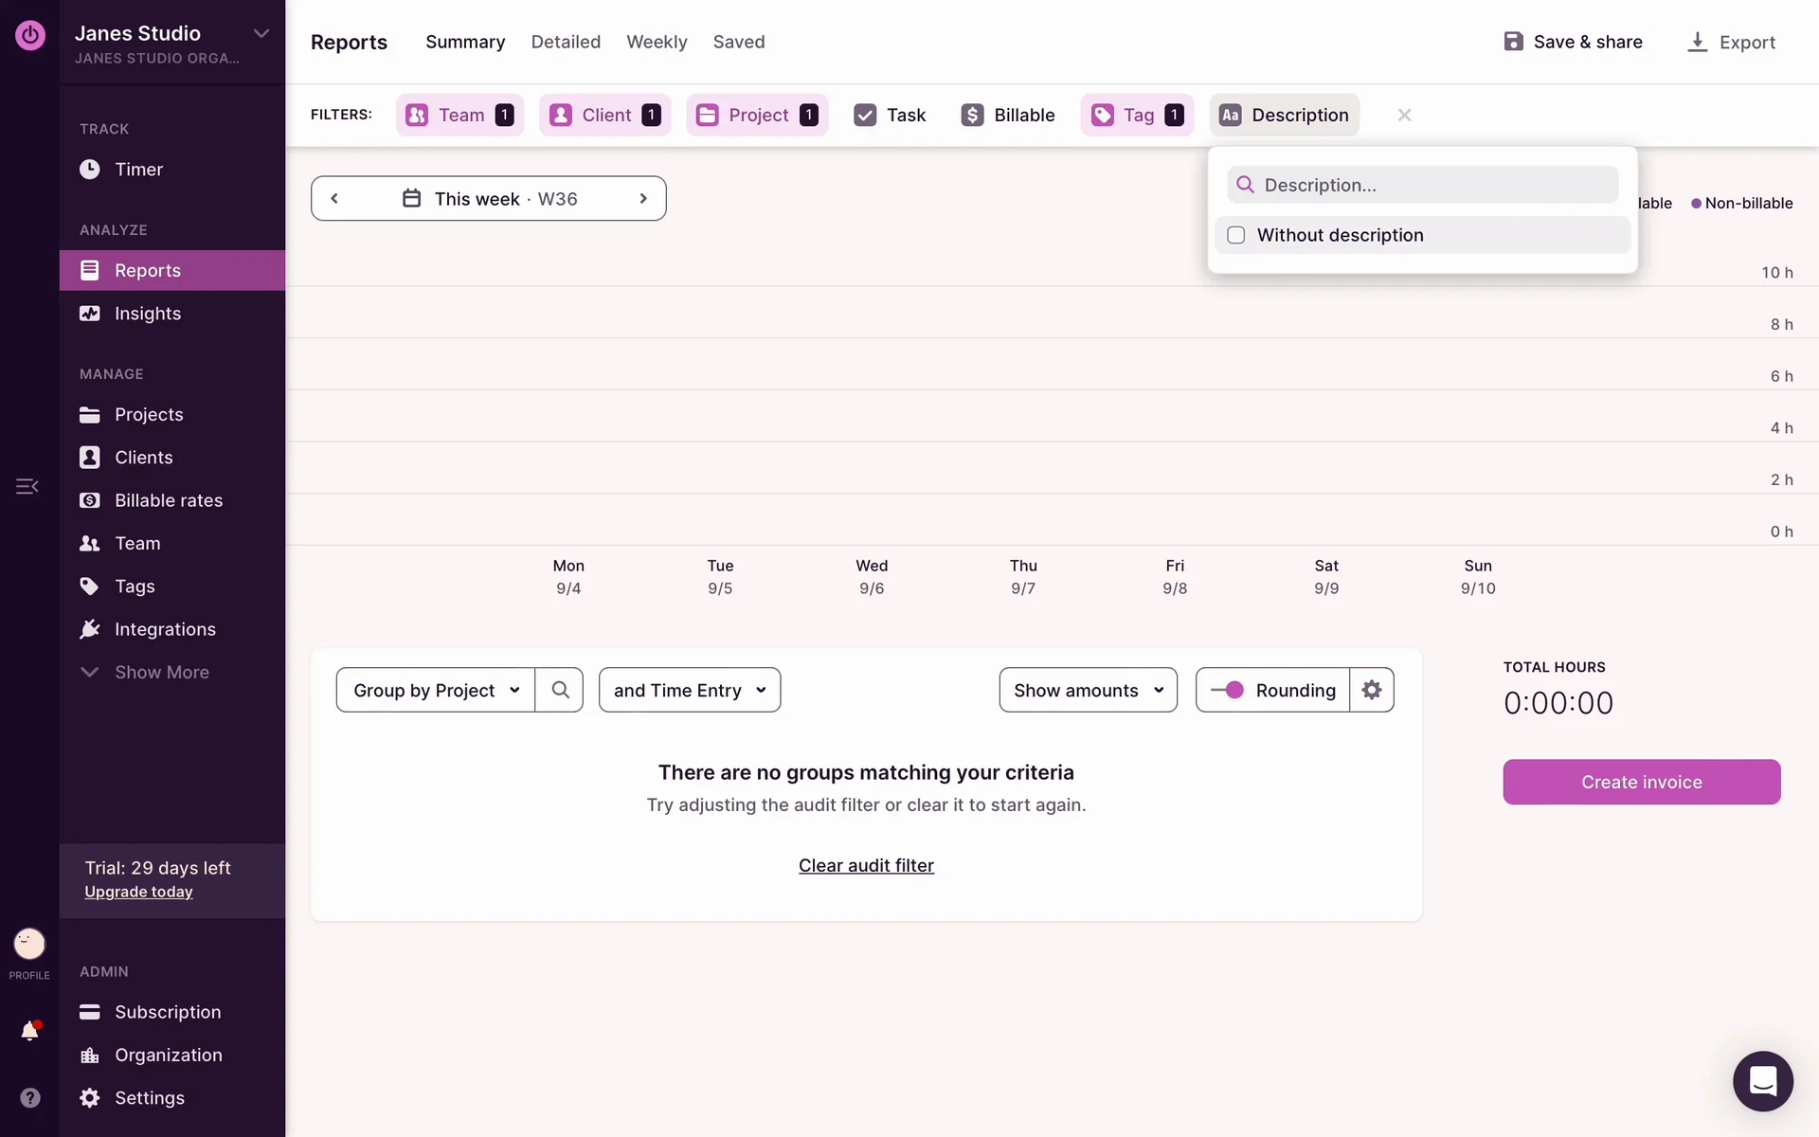This screenshot has height=1137, width=1819.
Task: Switch to the Detailed reports tab
Action: click(x=566, y=42)
